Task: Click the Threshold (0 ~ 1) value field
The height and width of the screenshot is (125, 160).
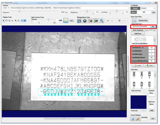Action: pos(151,48)
